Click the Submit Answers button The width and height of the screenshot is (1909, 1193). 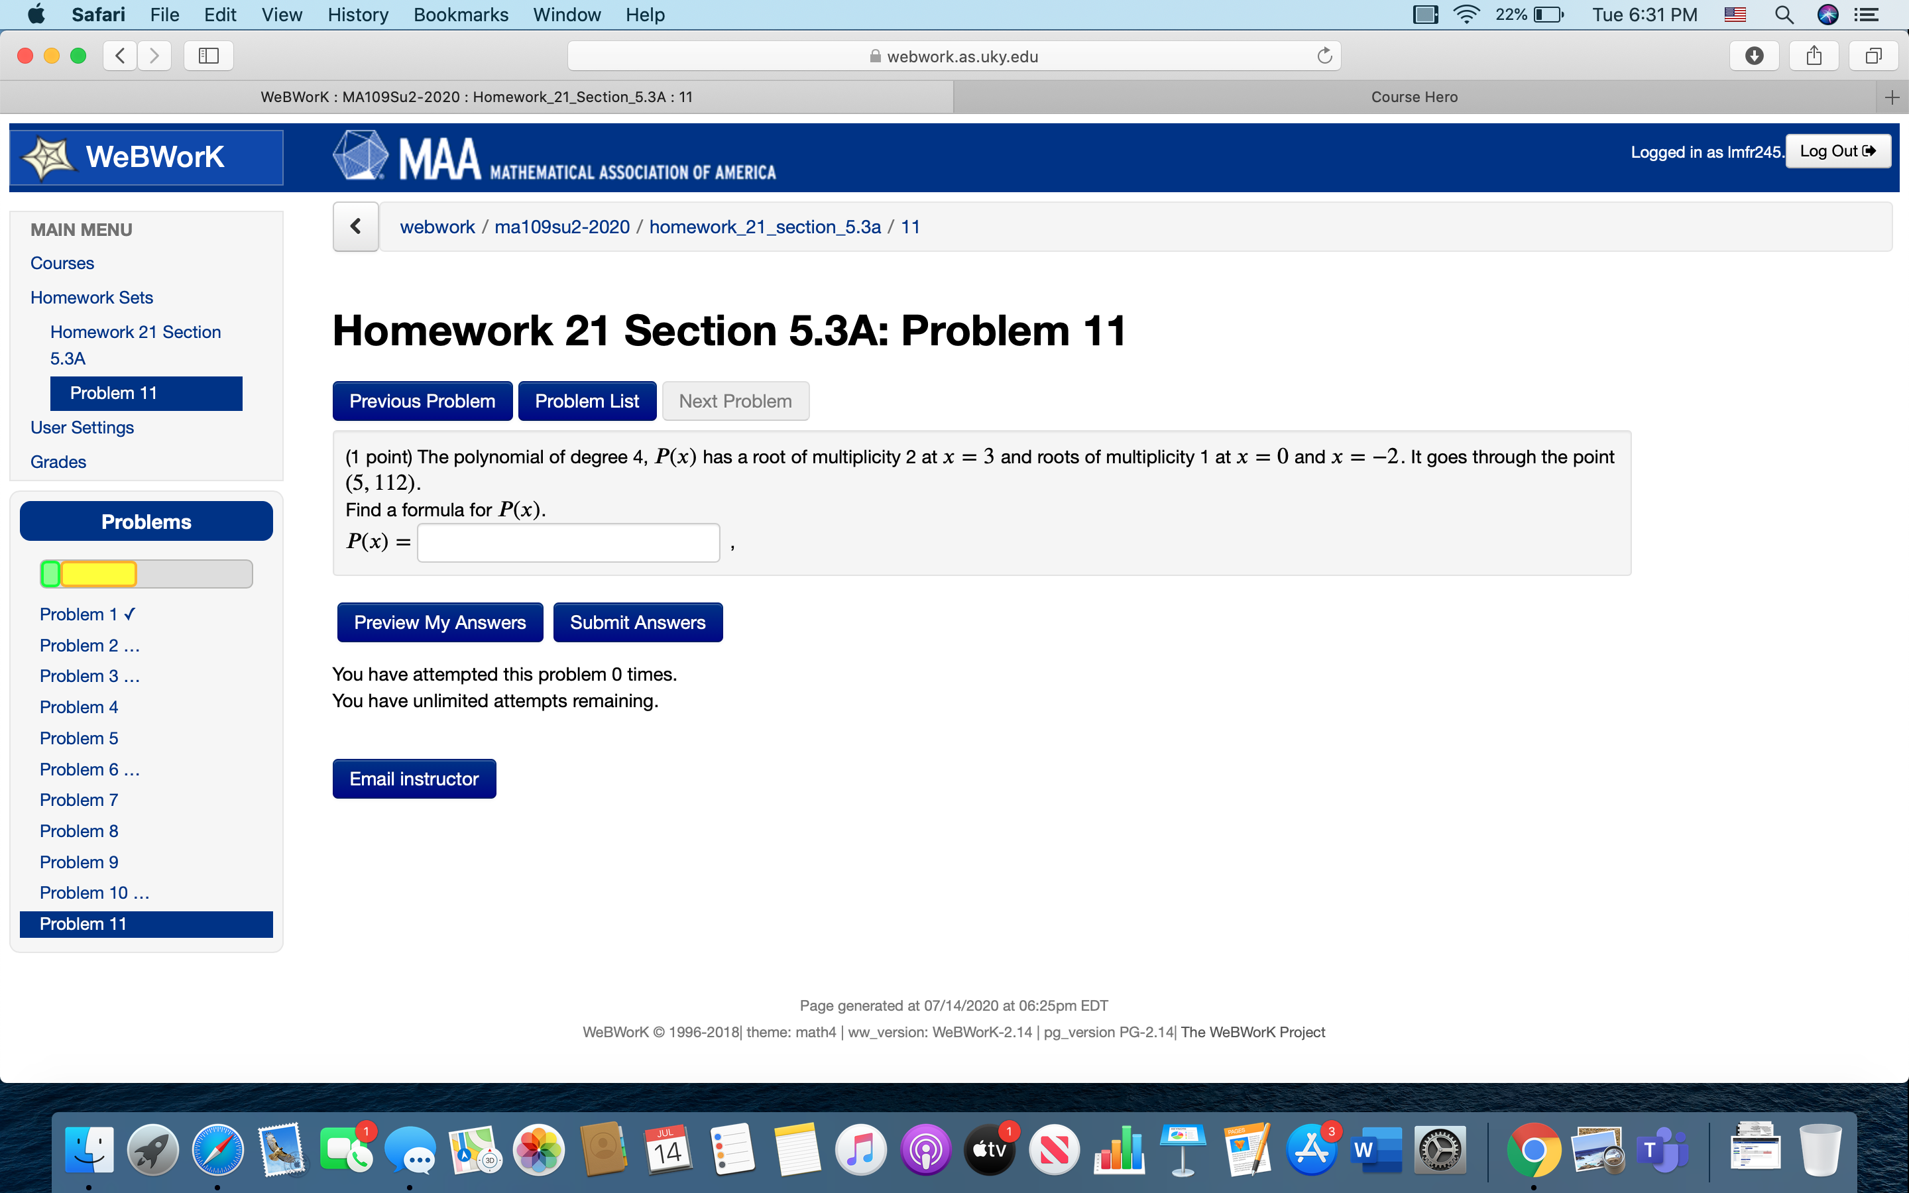click(638, 622)
